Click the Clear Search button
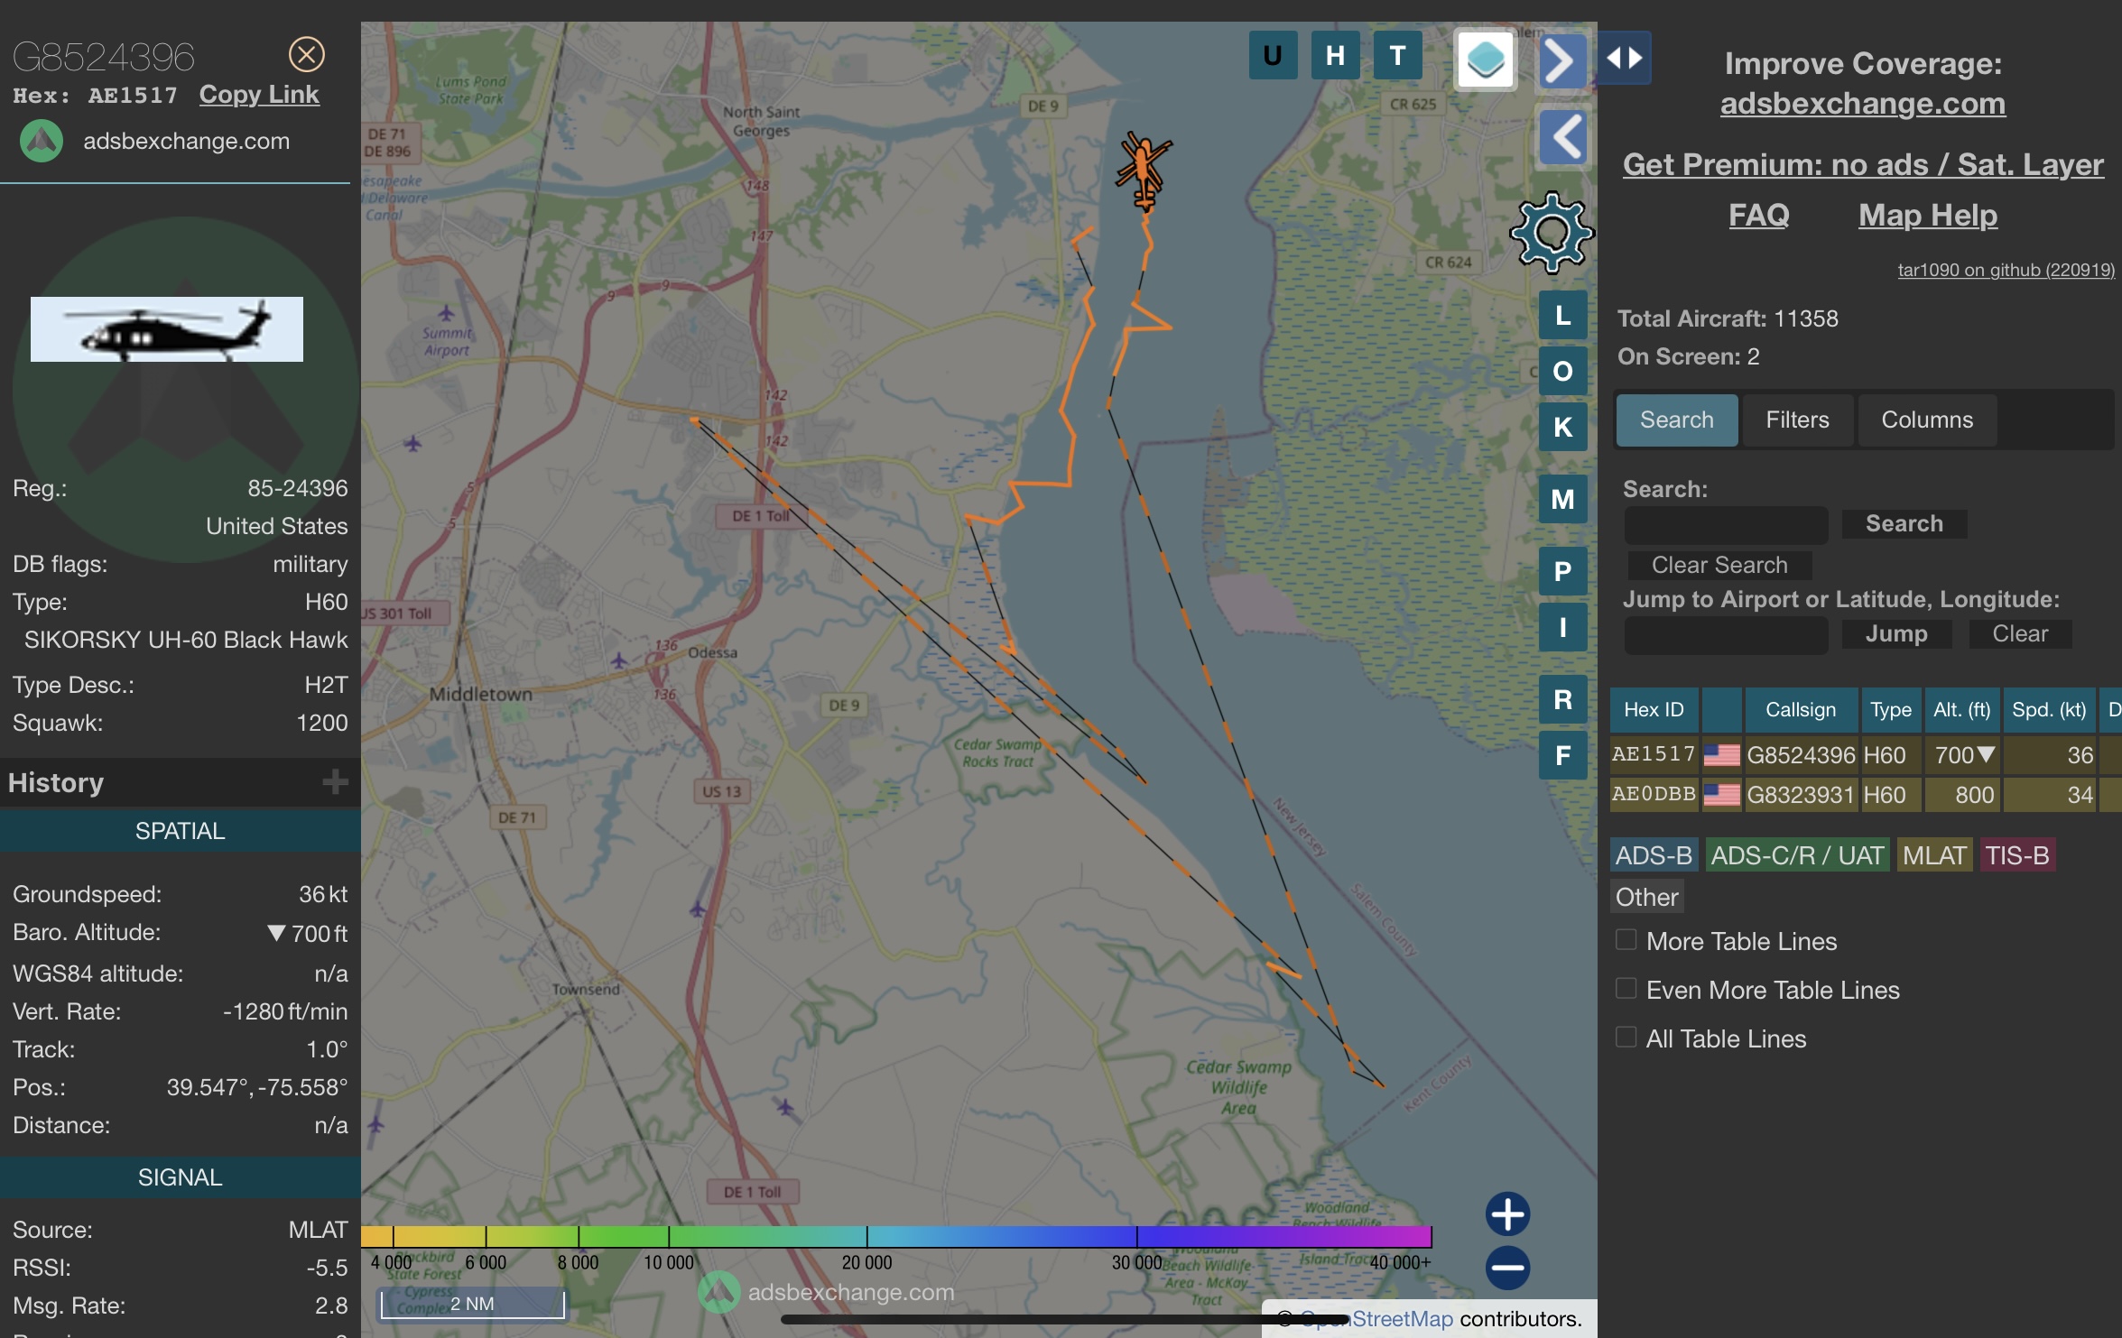 coord(1719,566)
